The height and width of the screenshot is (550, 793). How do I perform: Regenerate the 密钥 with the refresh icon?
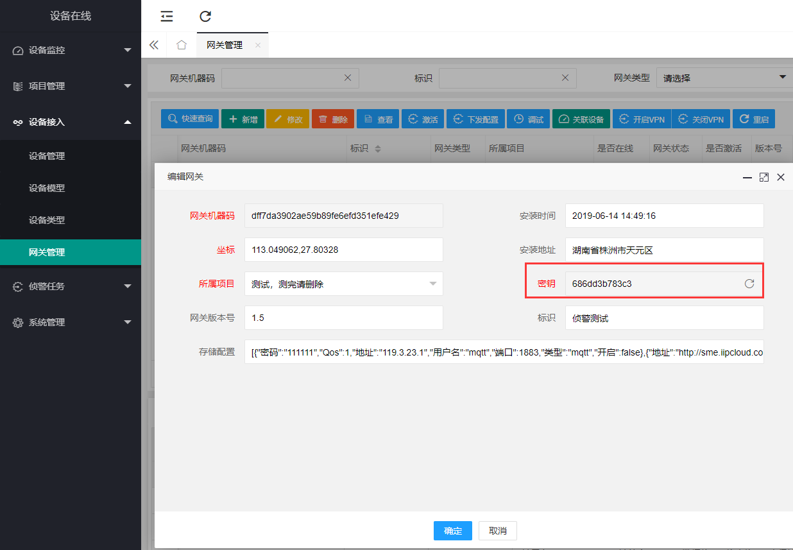(749, 284)
